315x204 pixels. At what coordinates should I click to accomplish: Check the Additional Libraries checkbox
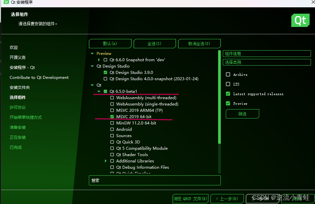pyautogui.click(x=112, y=161)
